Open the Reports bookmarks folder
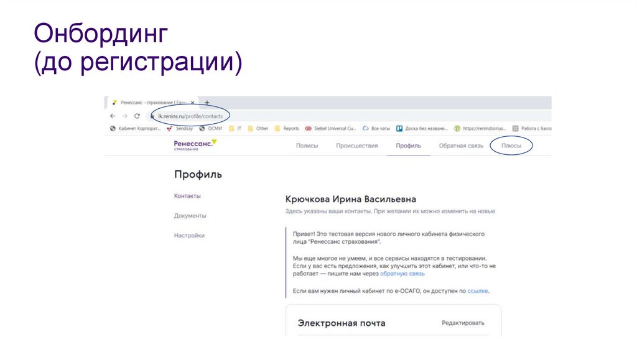Image resolution: width=637 pixels, height=357 pixels. point(287,128)
